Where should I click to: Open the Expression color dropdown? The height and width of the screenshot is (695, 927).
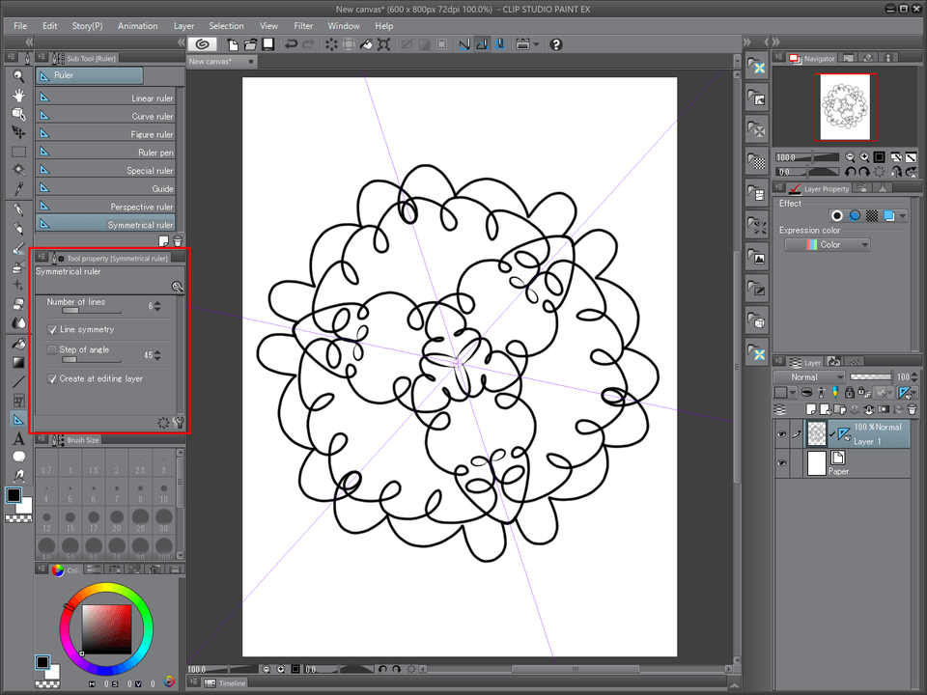coord(827,245)
